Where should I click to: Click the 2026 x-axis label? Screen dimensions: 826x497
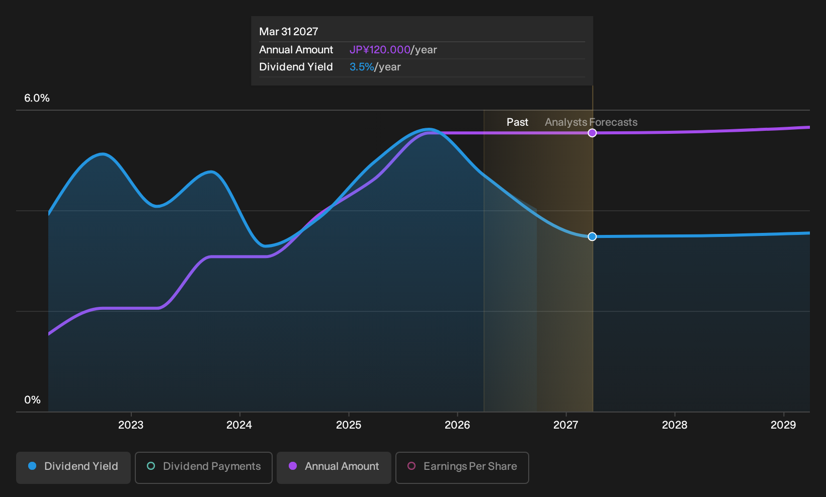point(457,425)
